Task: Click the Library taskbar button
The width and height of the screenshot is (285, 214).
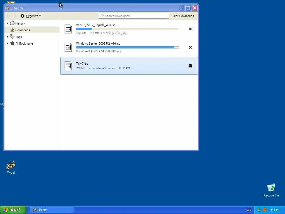Action: pos(51,210)
